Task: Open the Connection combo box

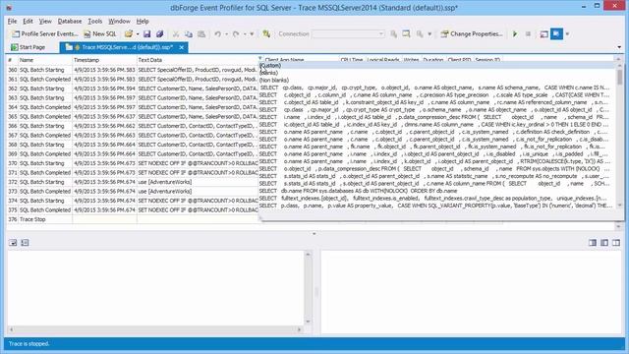Action: point(349,34)
